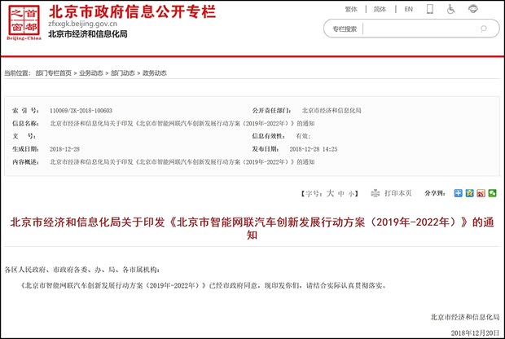The height and width of the screenshot is (339, 505).
Task: Share to Sina Weibo icon
Action: (481, 193)
